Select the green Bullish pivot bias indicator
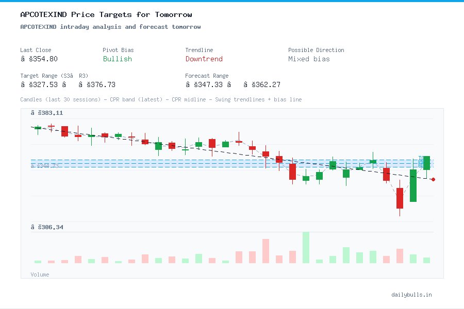Image resolution: width=464 pixels, height=309 pixels. tap(117, 59)
